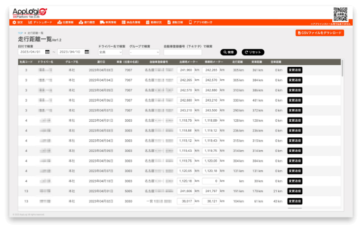Click the AppLogi logo
Viewport: 362px width, 230px height.
pyautogui.click(x=30, y=12)
